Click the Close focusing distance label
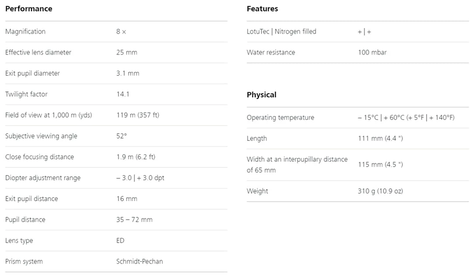 (x=39, y=157)
